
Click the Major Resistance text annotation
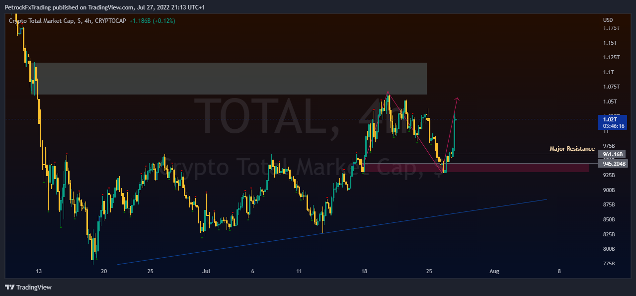(572, 149)
